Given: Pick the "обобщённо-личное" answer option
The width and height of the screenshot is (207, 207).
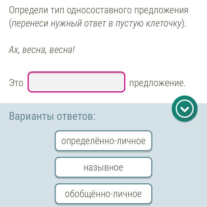Looking at the screenshot, I should 103,194.
